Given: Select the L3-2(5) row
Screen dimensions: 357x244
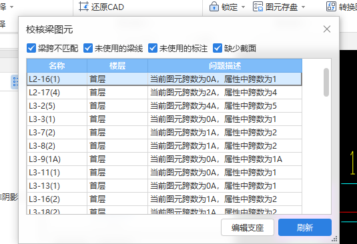Looking at the screenshot, I should pos(164,106).
